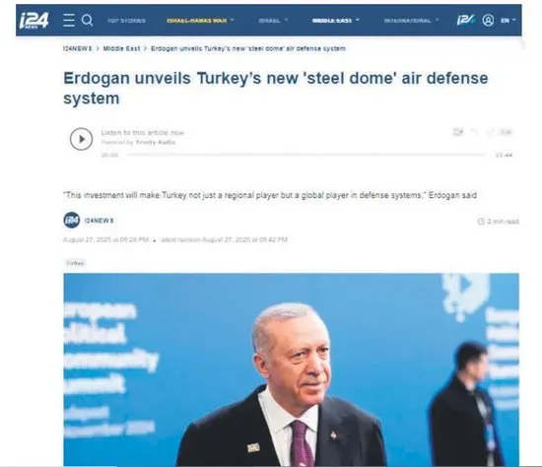Open the search magnifier icon
The image size is (542, 467).
[87, 20]
